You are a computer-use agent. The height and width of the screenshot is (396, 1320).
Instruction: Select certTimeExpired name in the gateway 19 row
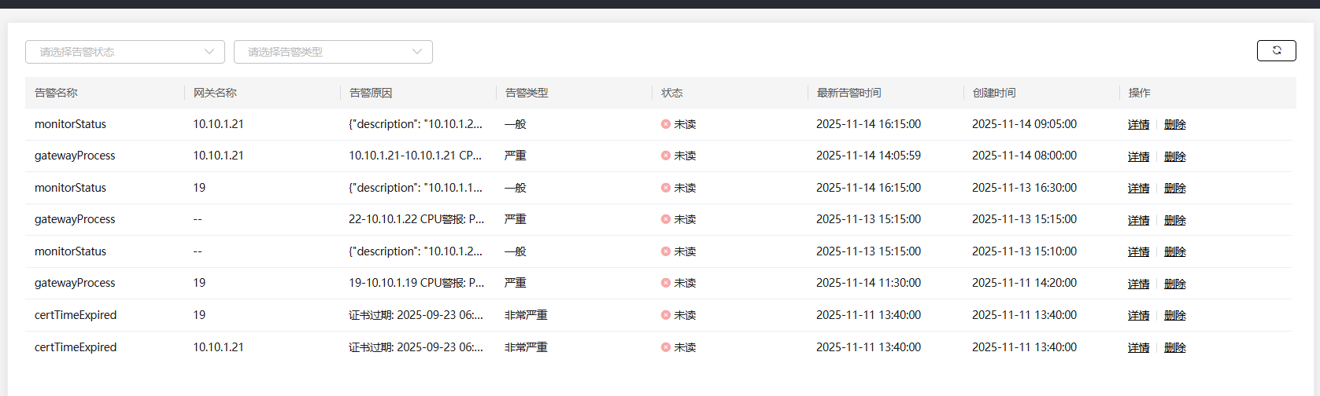[x=76, y=315]
